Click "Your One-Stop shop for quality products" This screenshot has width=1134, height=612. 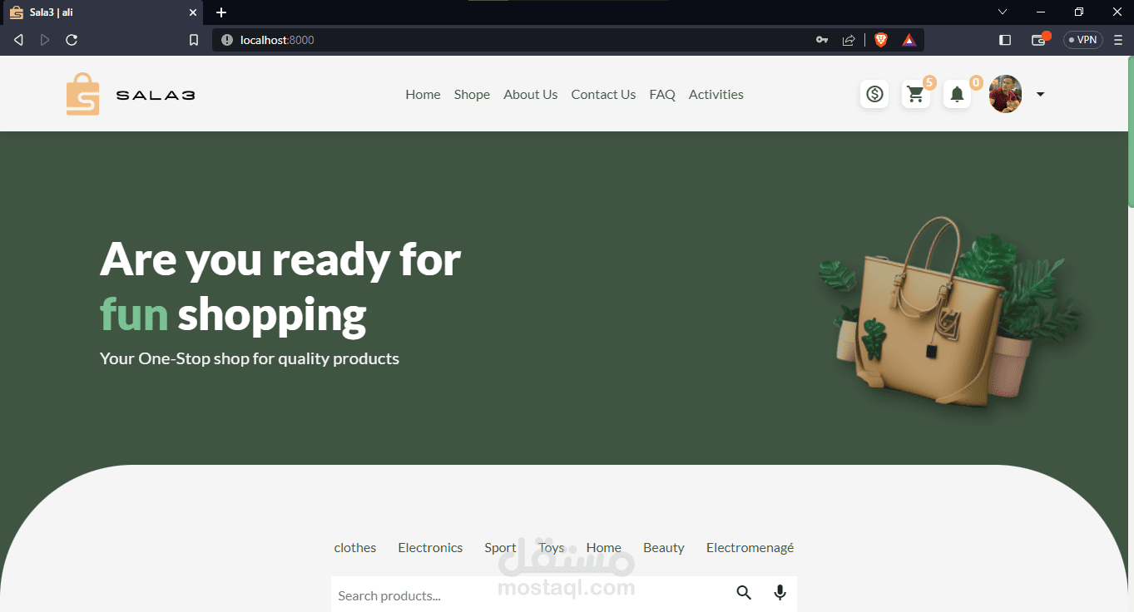[x=250, y=358]
